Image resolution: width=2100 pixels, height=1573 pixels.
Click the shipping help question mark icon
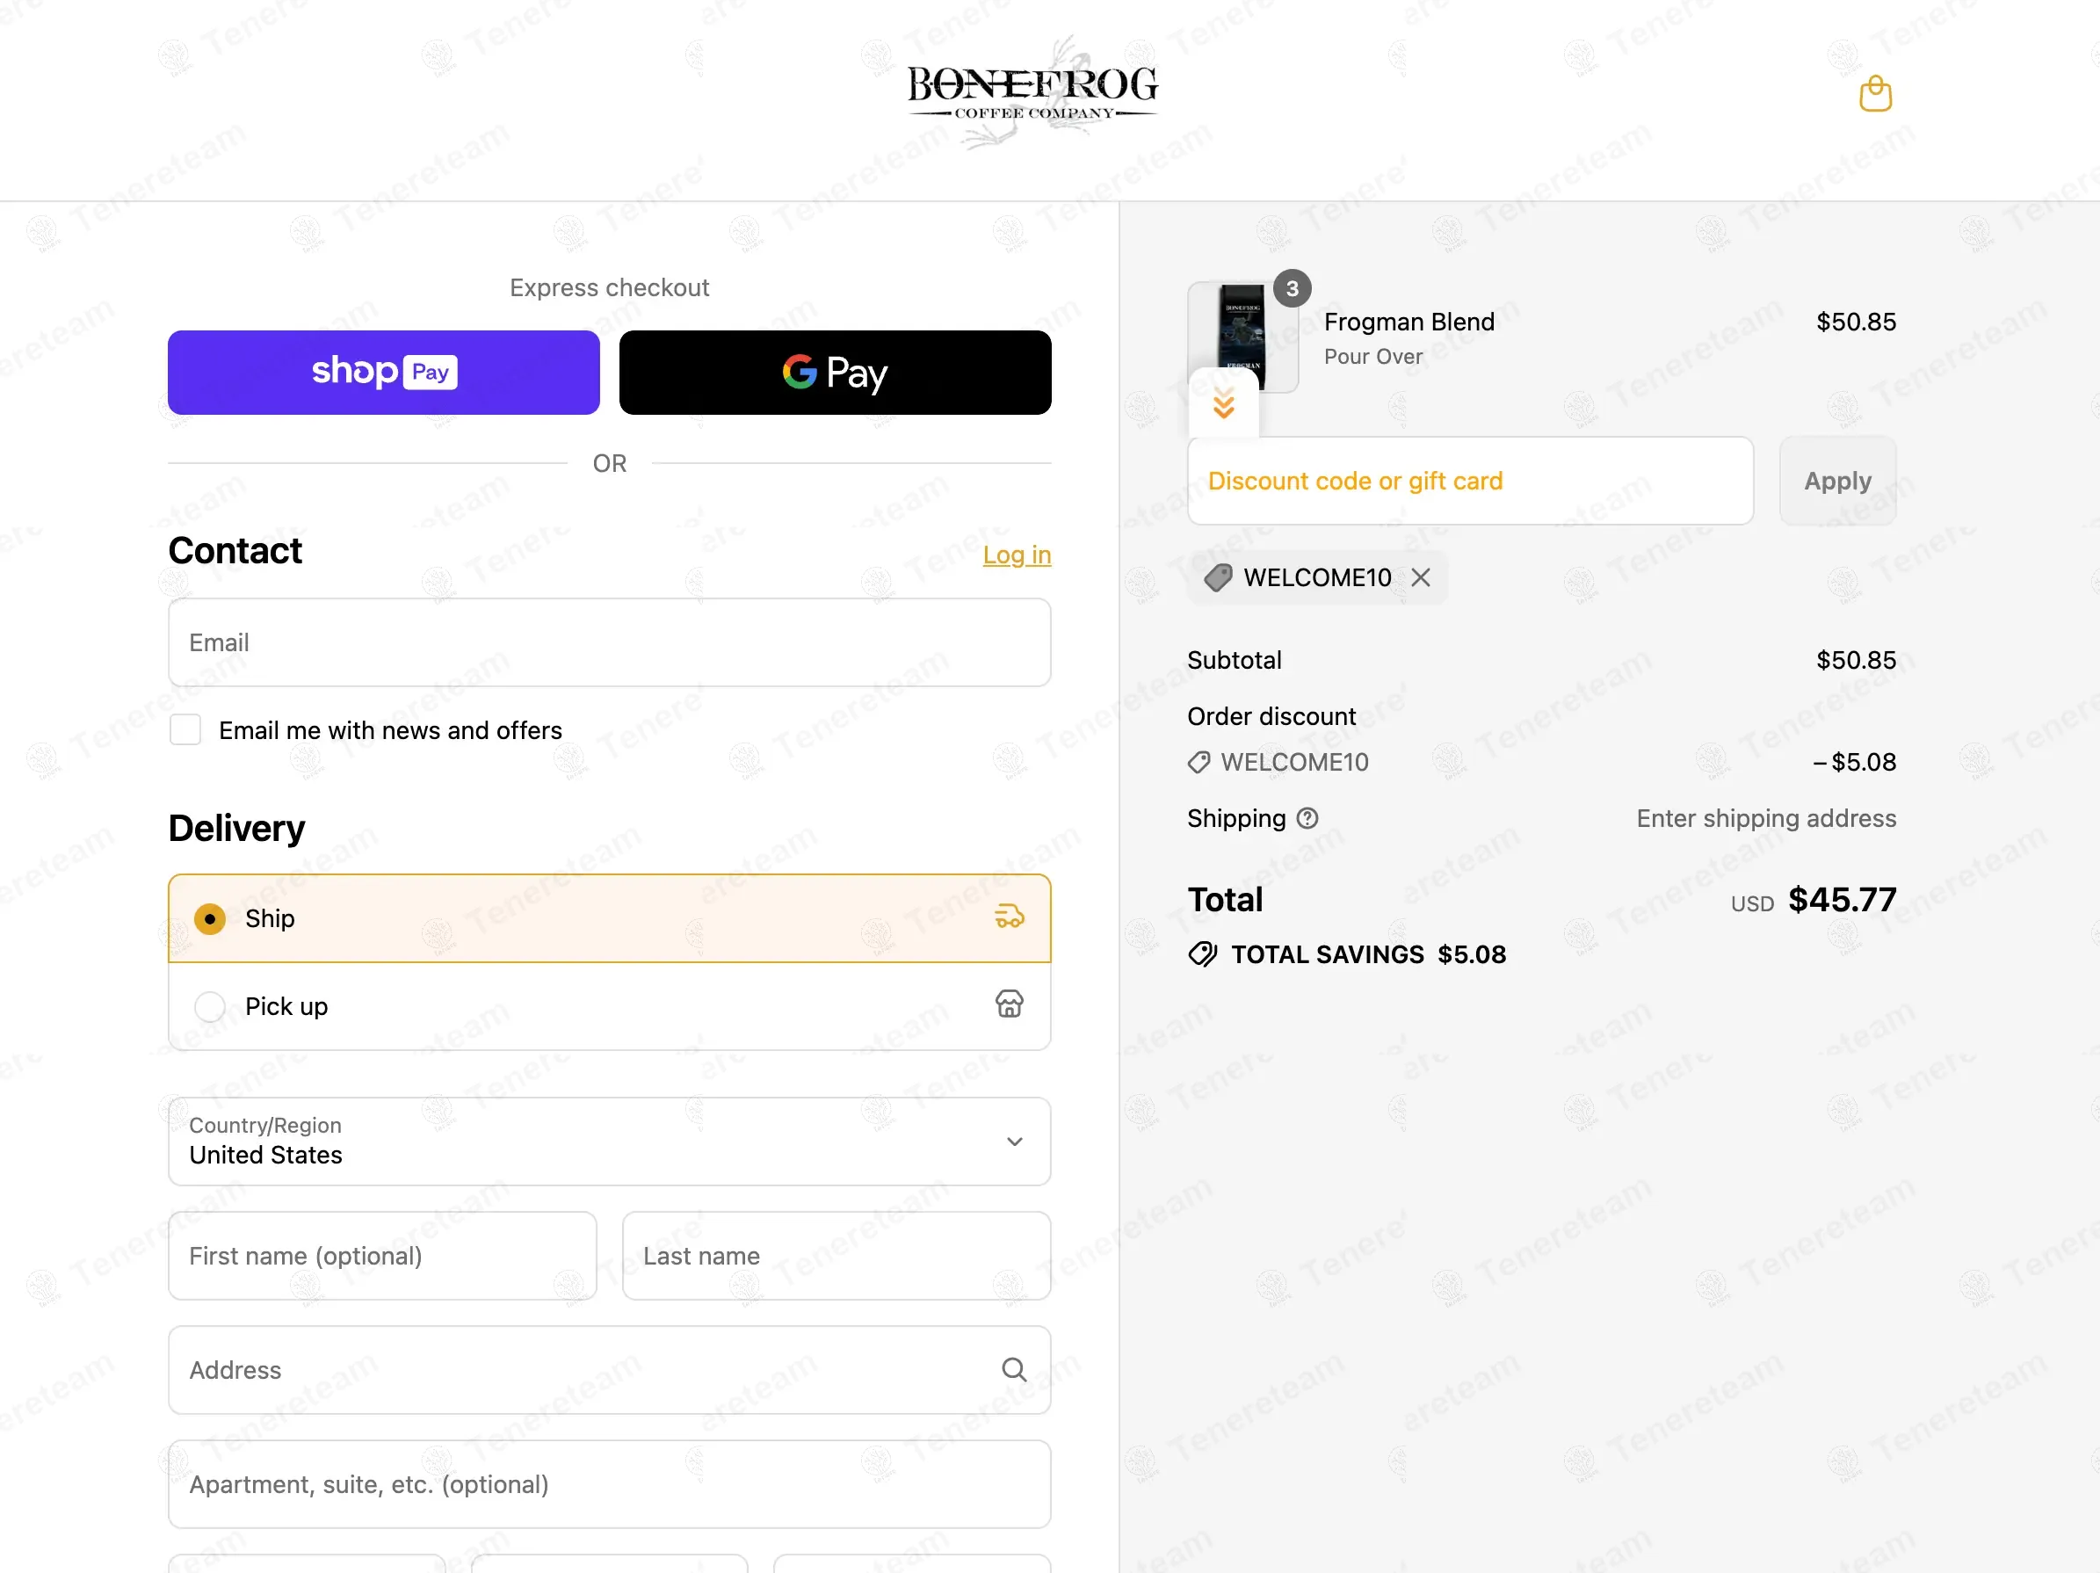1307,818
